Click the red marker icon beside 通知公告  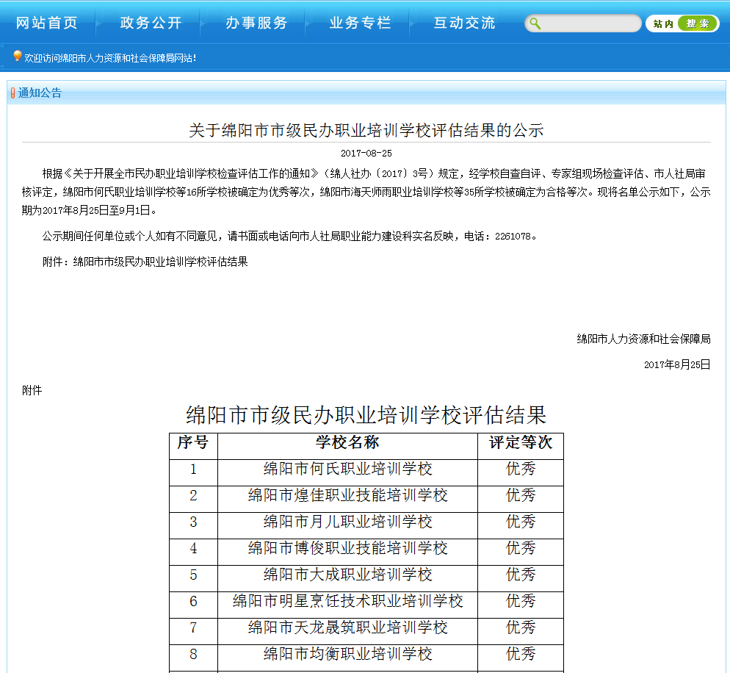click(12, 93)
